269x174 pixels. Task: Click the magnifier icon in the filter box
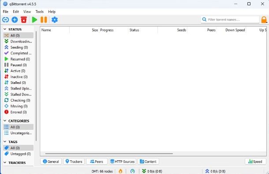204,19
